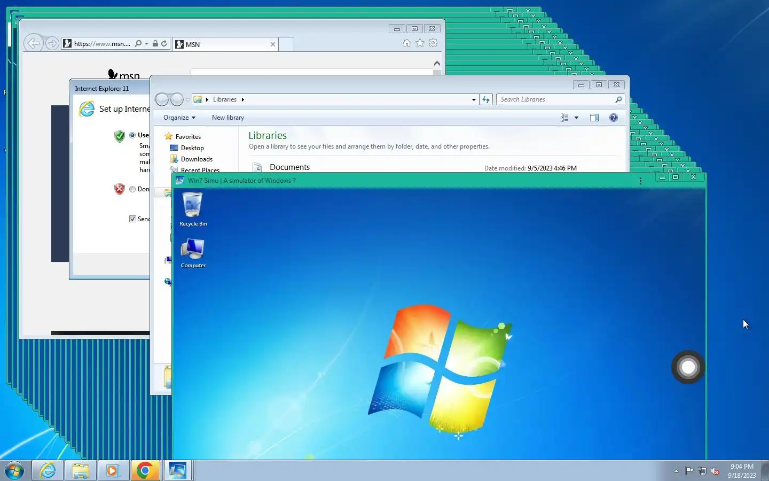Open the IE address bar autocomplete dropdown

(146, 44)
